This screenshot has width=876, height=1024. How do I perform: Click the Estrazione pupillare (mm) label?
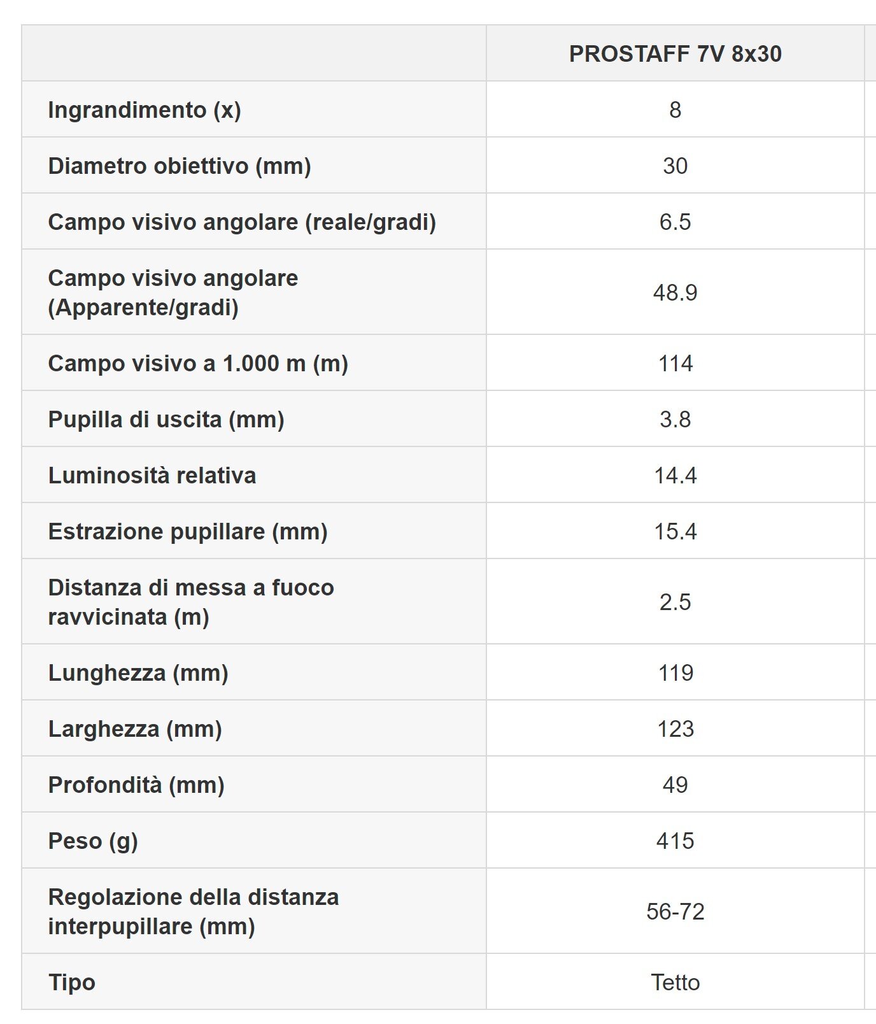pos(188,532)
